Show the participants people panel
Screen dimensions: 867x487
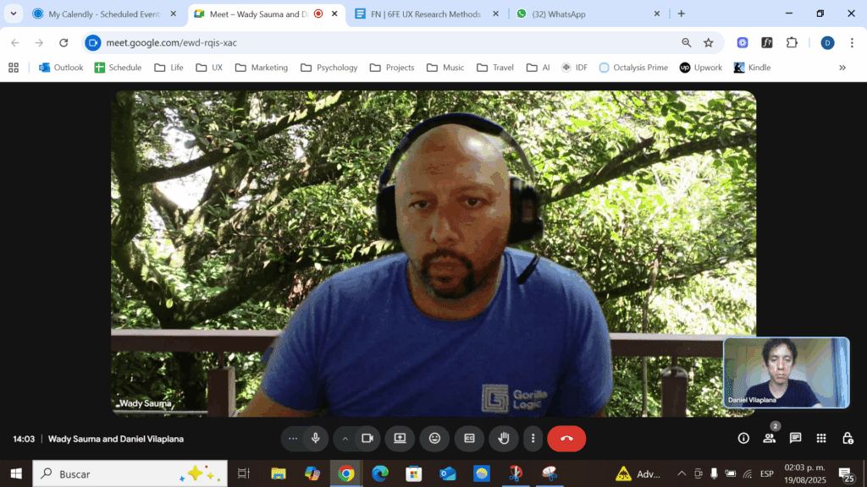(x=769, y=438)
